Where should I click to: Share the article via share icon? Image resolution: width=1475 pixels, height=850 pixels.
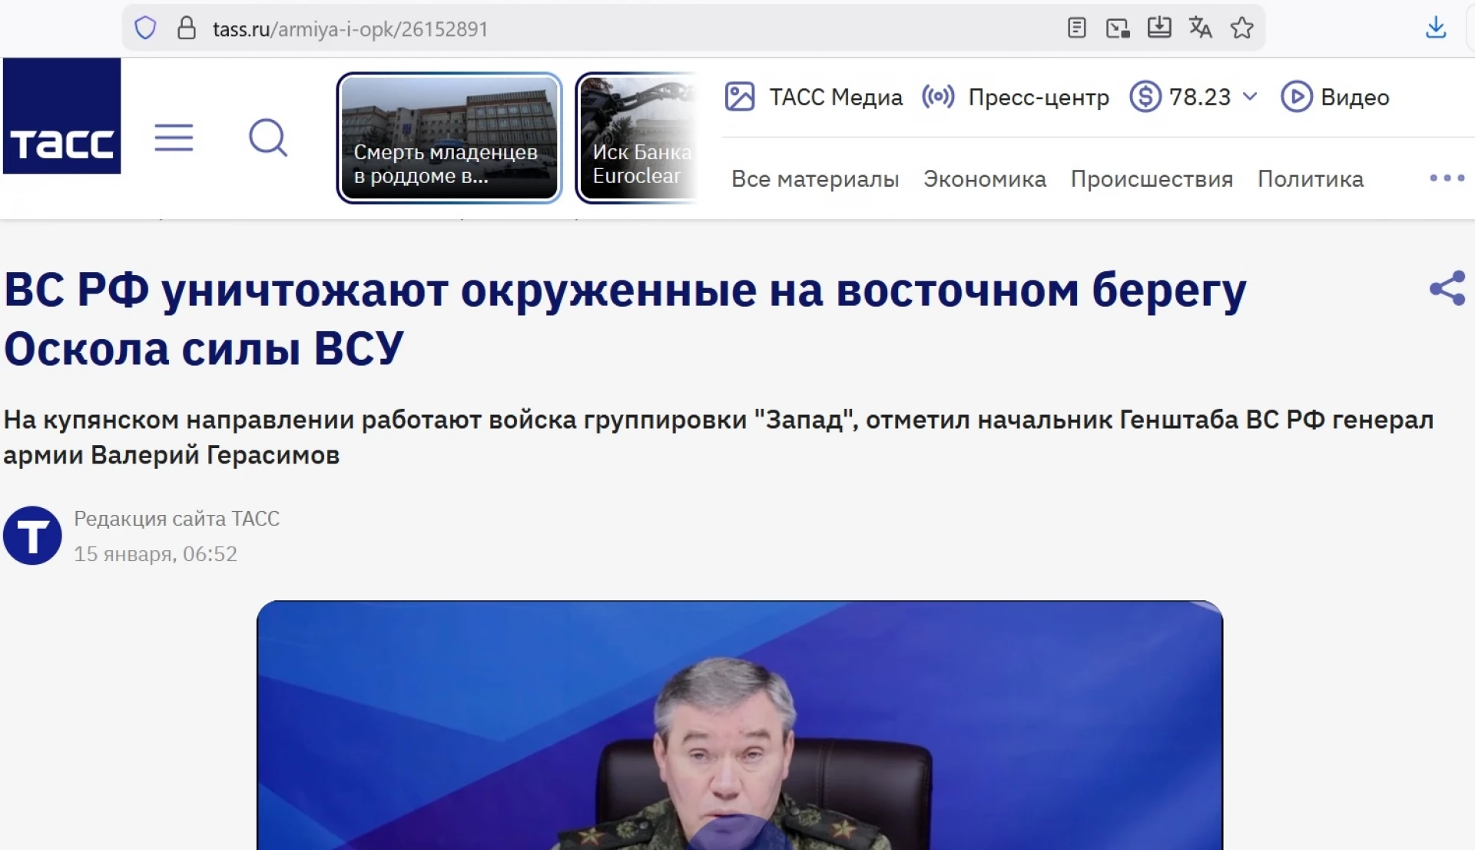click(1447, 289)
